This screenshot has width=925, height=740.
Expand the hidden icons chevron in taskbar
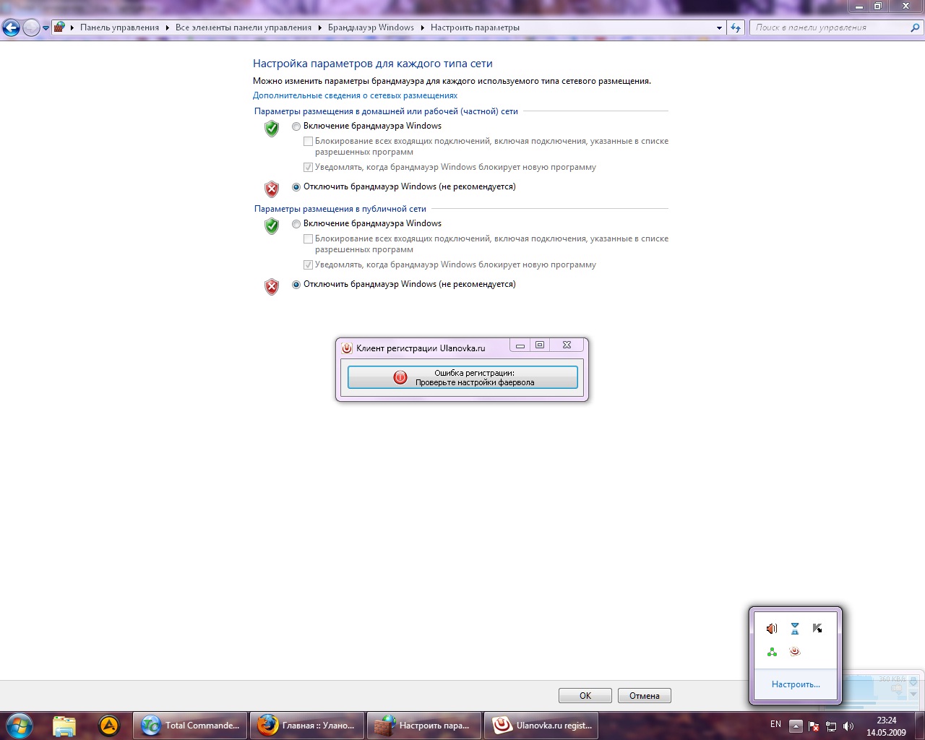click(794, 725)
